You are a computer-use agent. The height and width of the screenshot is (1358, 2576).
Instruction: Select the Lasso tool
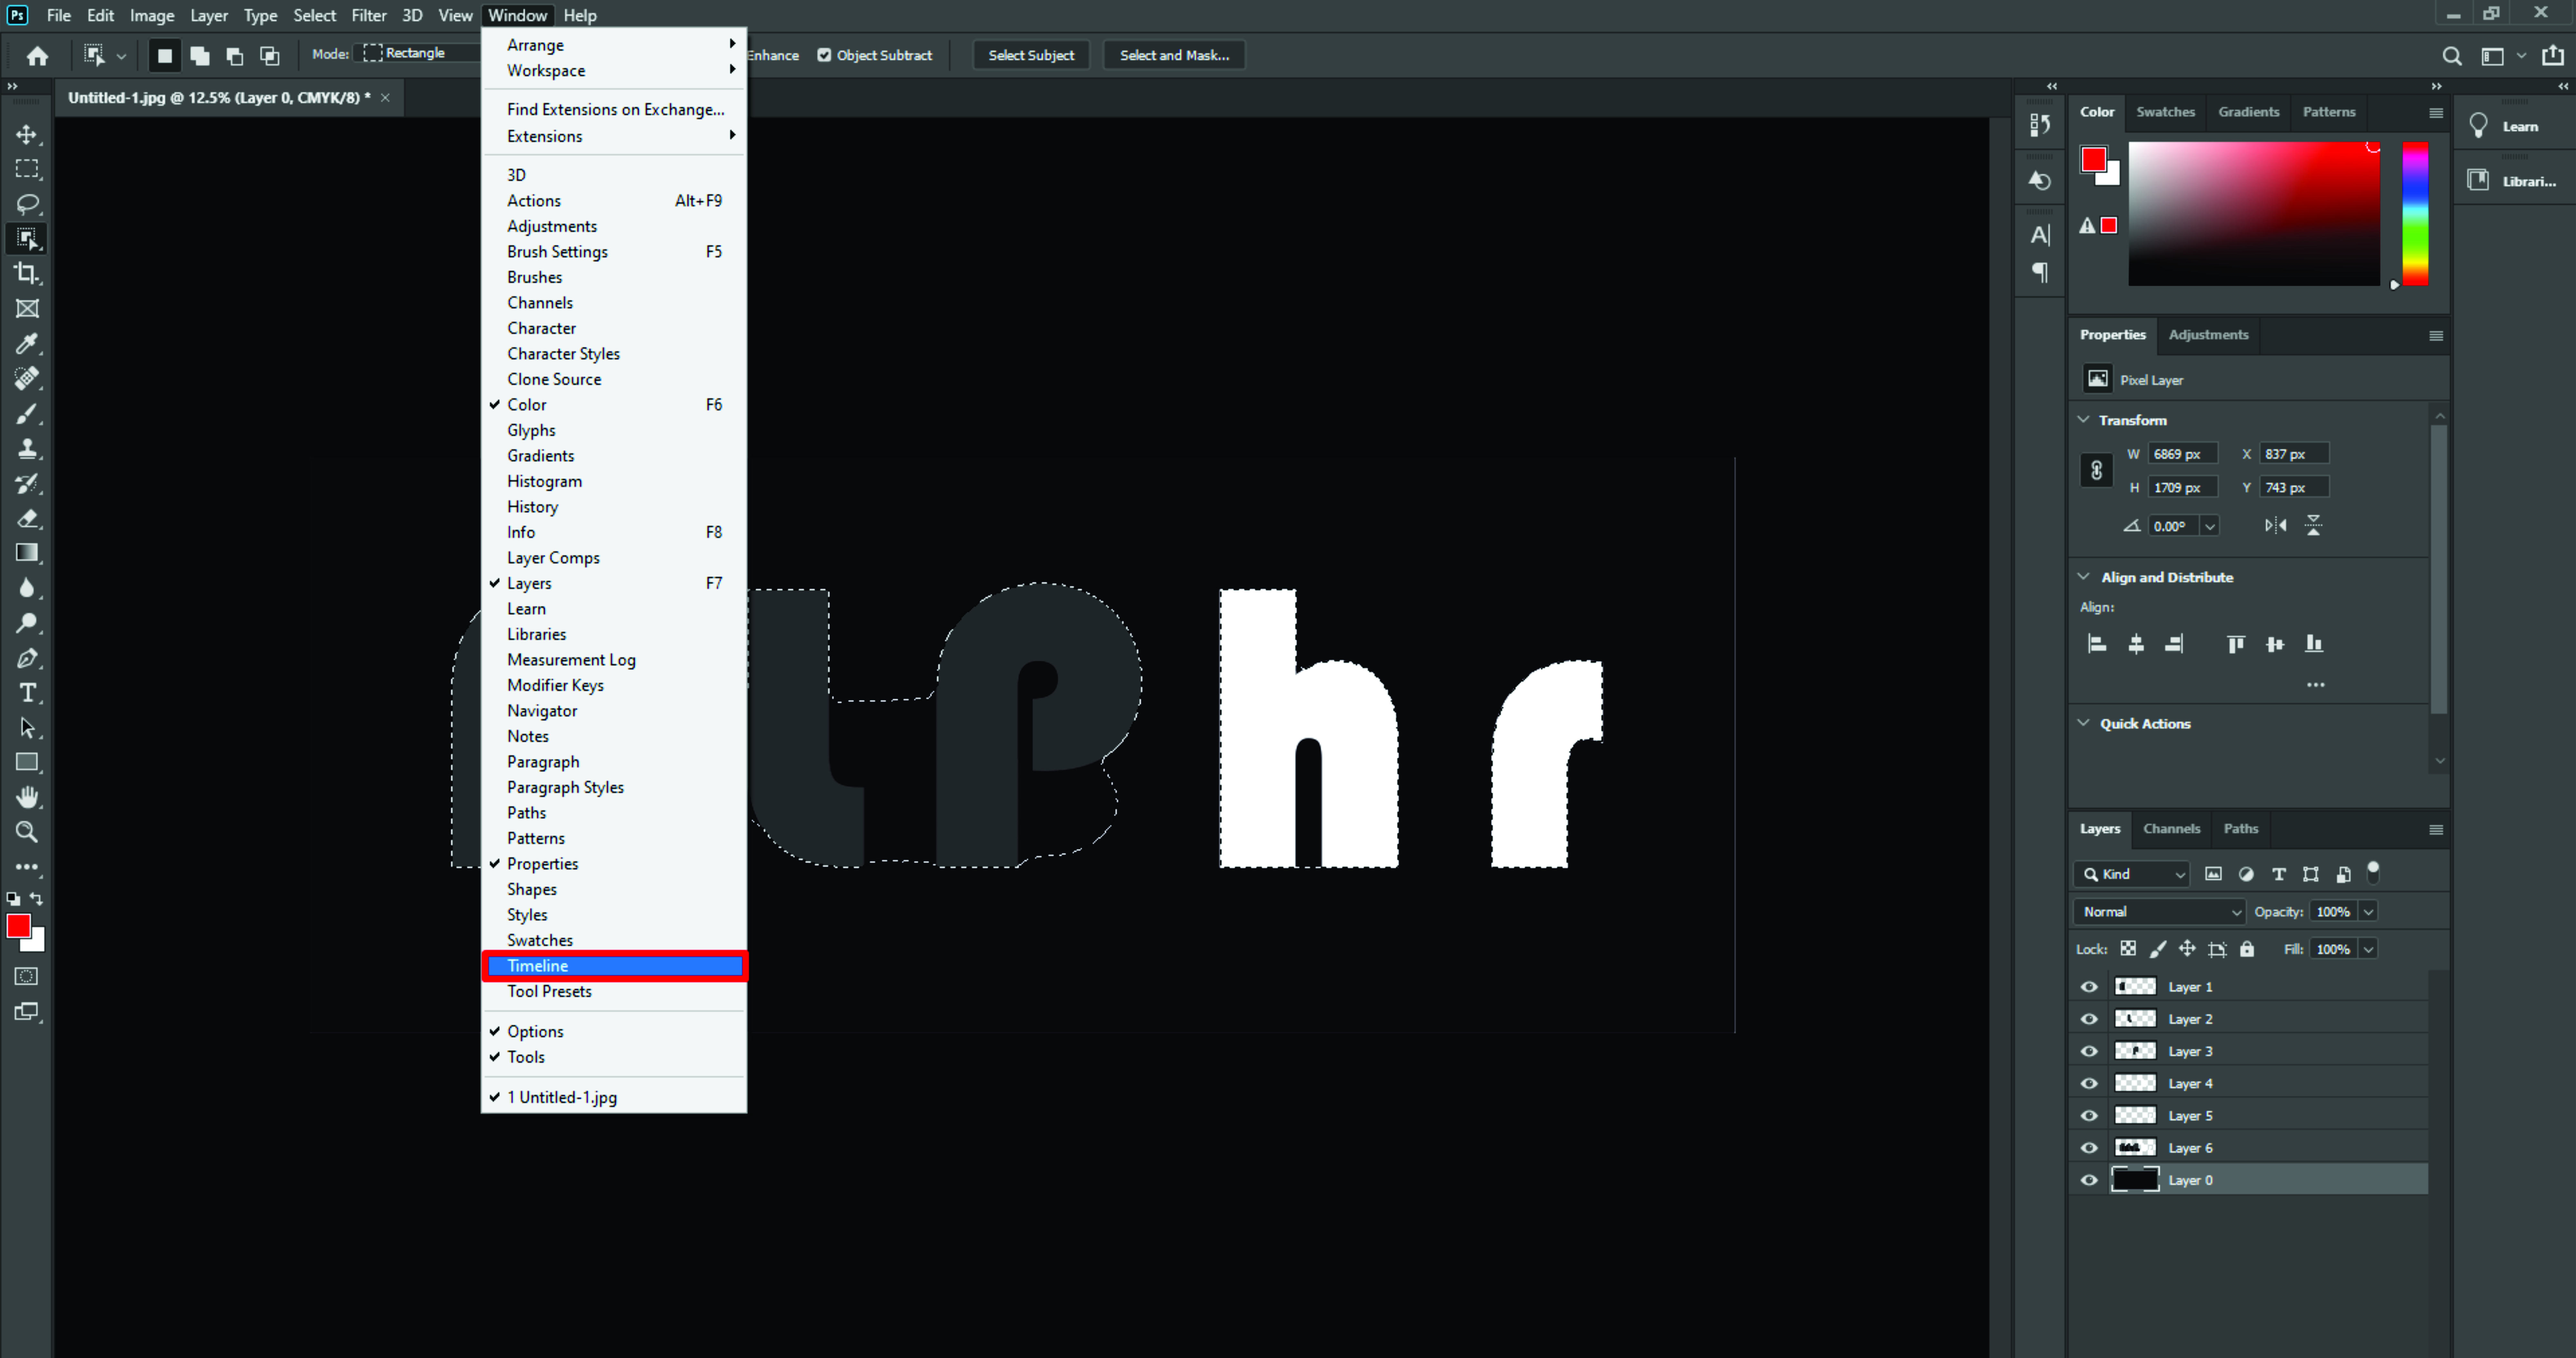27,204
